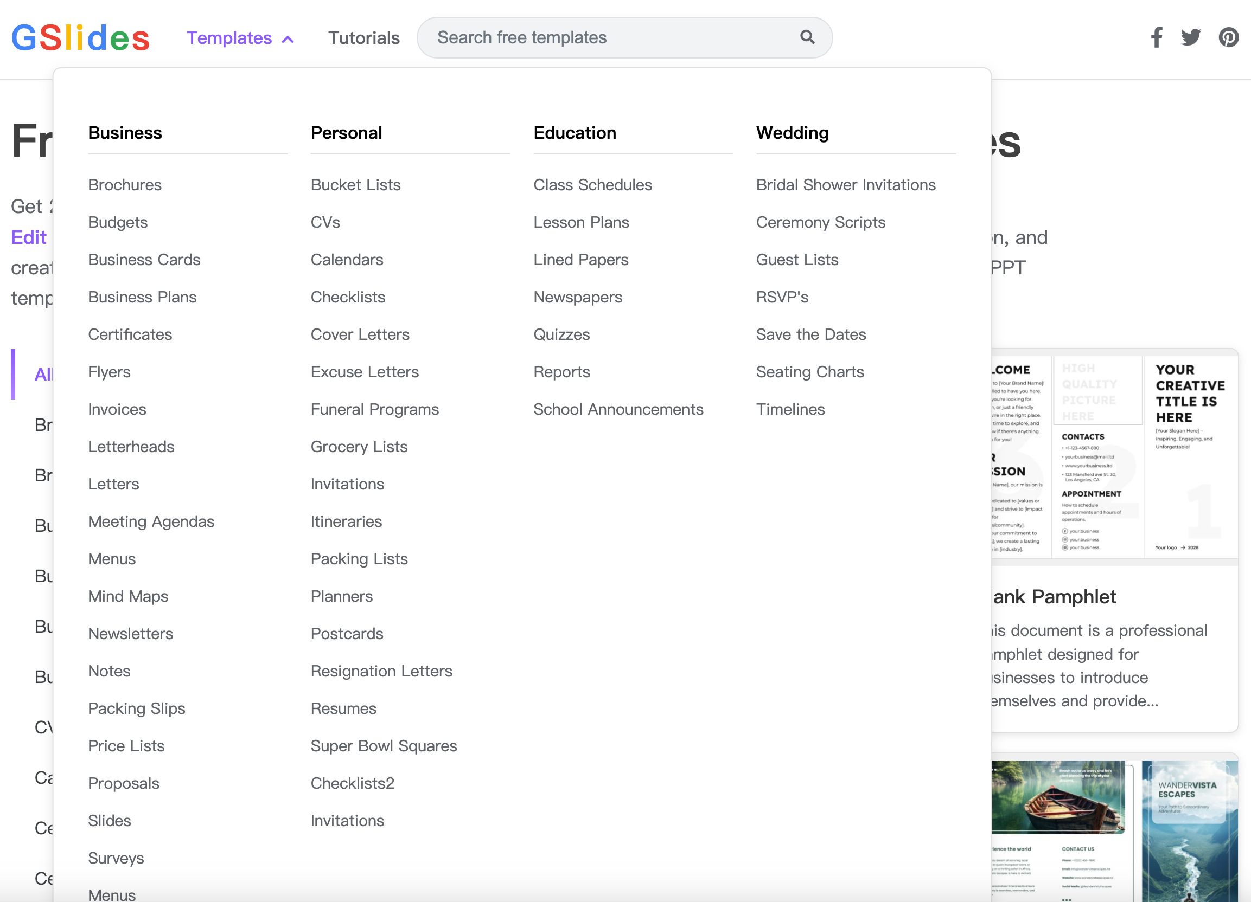Viewport: 1251px width, 902px height.
Task: Select Resumes category
Action: (343, 708)
